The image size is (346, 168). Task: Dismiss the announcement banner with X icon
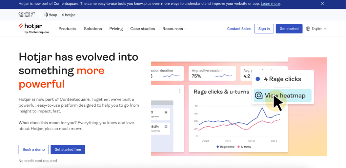tap(322, 4)
